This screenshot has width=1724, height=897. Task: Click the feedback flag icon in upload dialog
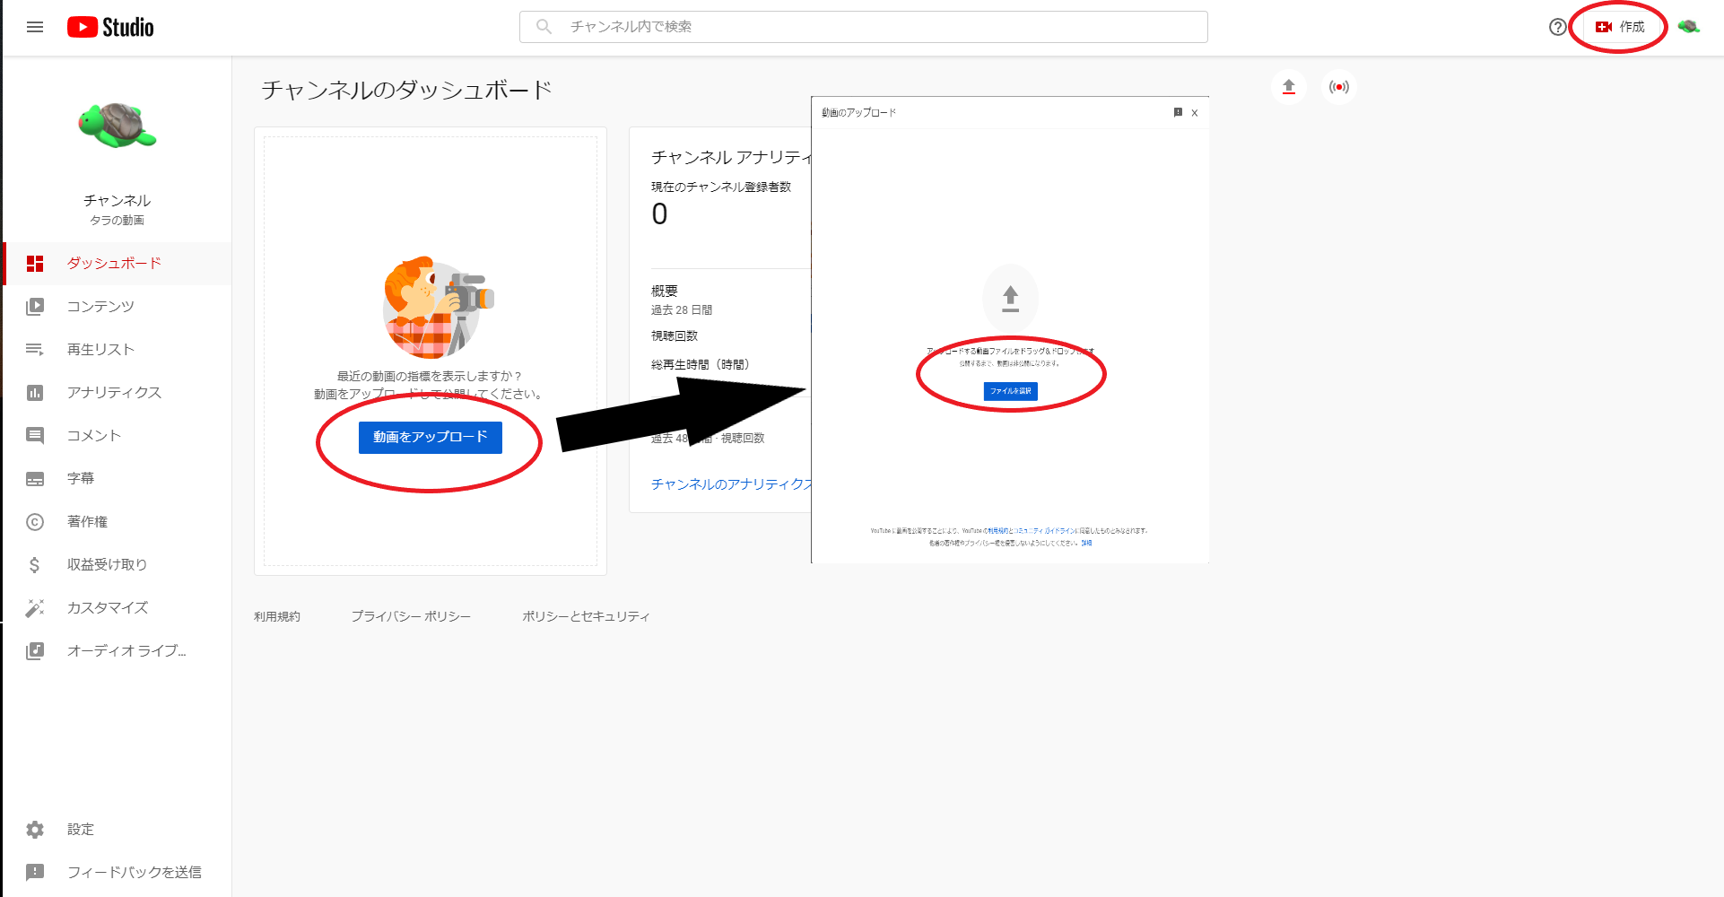(1178, 112)
